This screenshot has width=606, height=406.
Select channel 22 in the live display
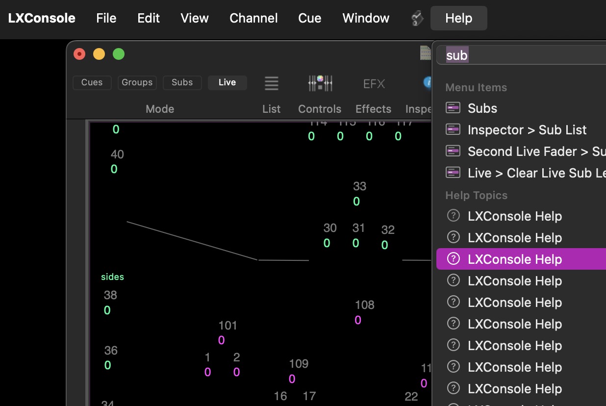pos(411,397)
